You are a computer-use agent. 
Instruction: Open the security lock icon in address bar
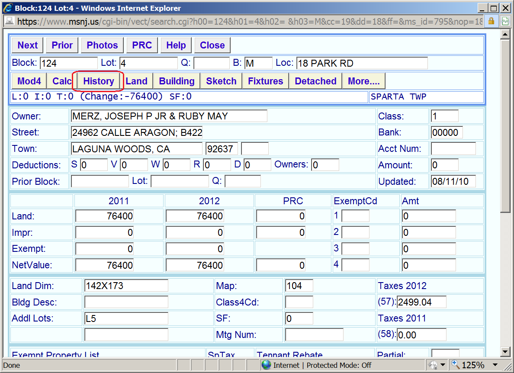491,21
